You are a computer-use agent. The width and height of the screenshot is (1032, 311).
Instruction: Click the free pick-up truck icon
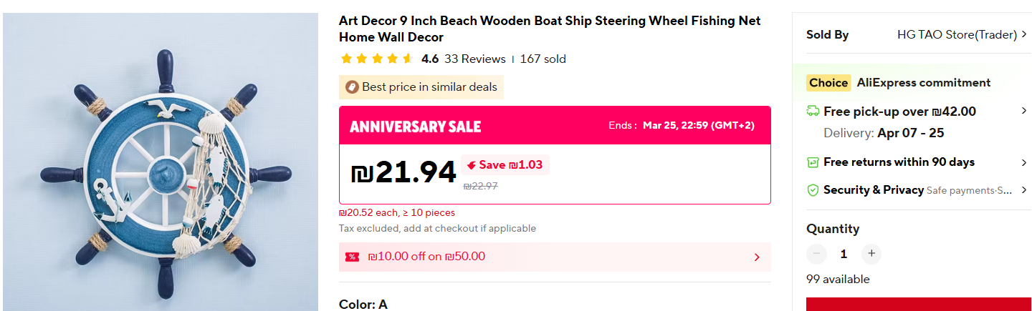coord(813,112)
